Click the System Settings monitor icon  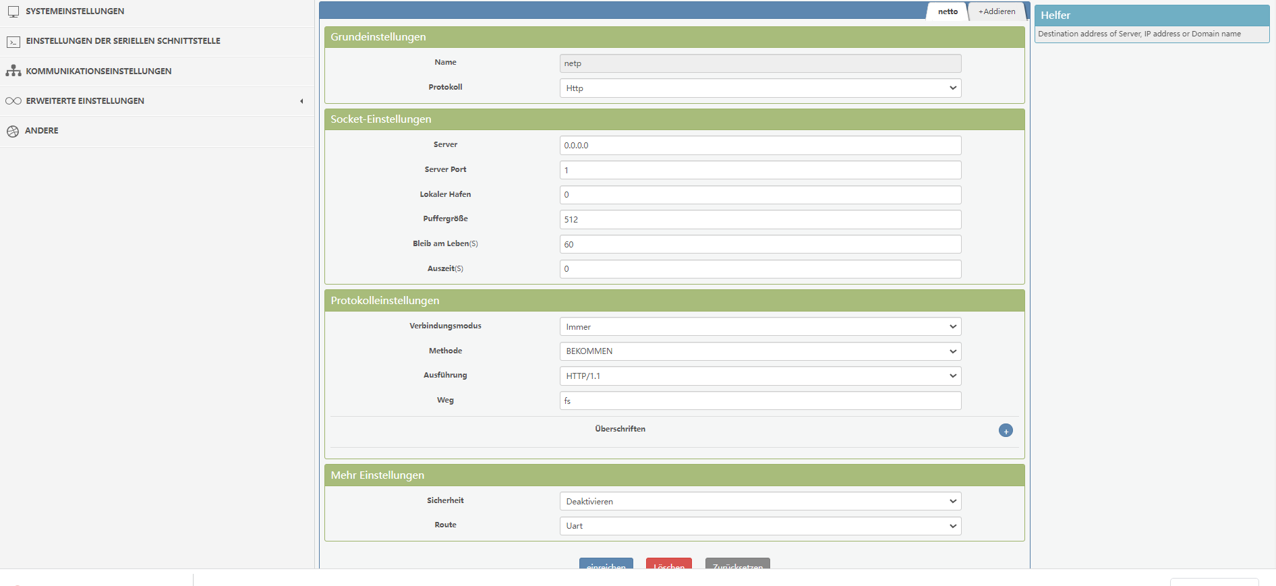click(13, 11)
